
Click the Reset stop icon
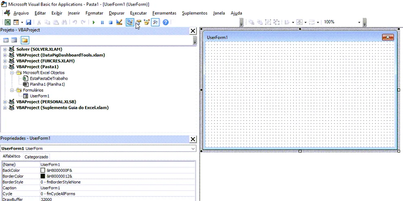(110, 22)
